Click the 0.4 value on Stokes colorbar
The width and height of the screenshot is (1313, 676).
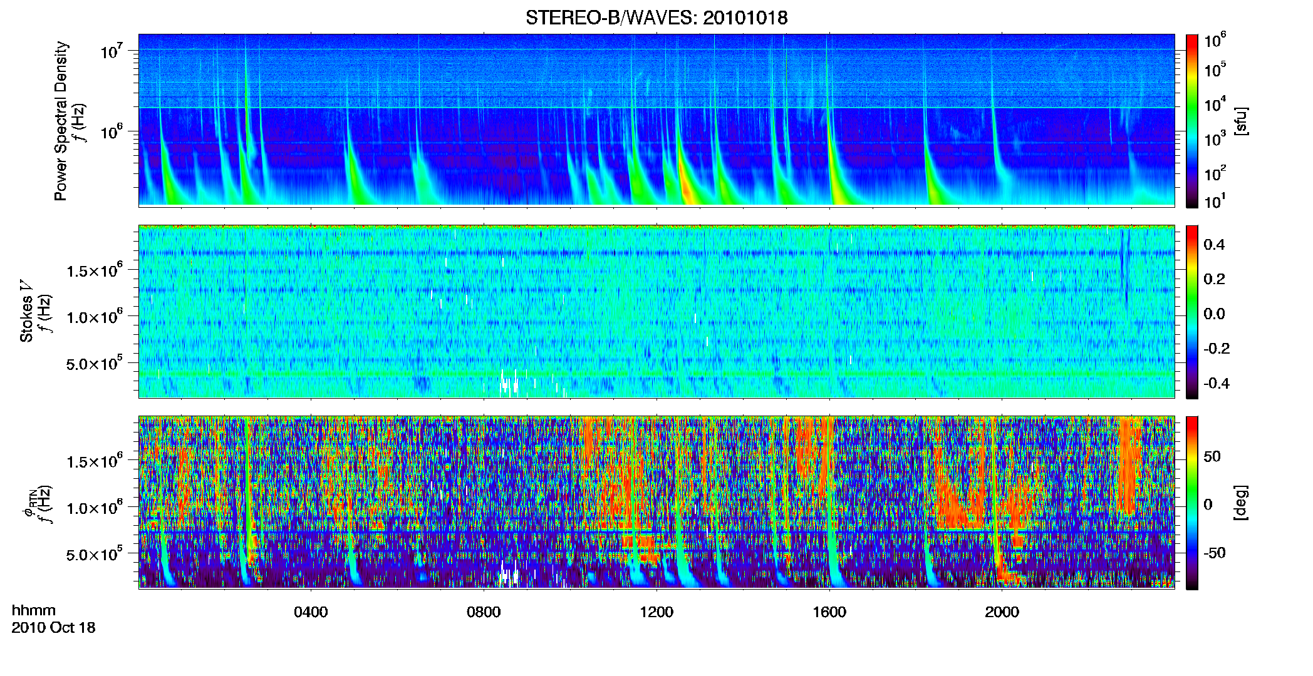[x=1214, y=245]
